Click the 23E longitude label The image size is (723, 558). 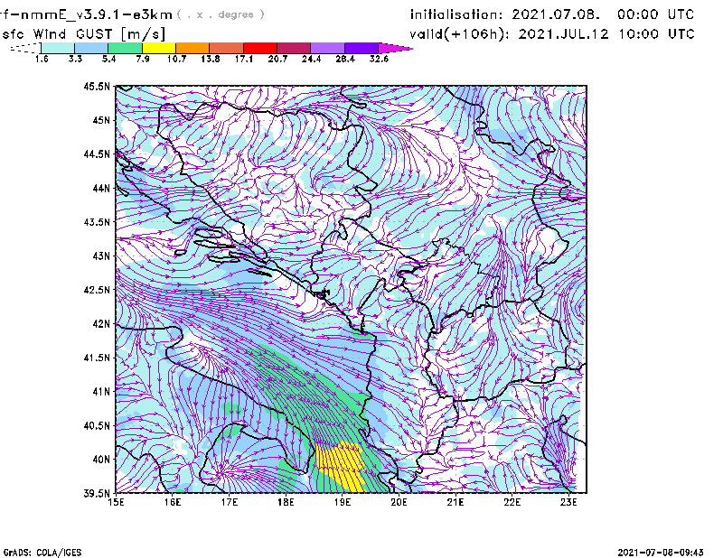coord(568,502)
